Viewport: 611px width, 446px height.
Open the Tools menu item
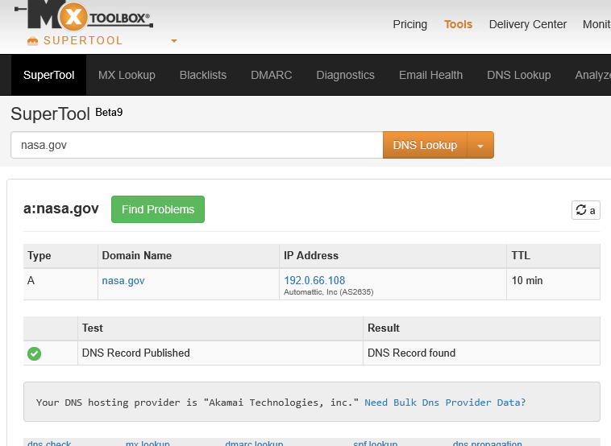coord(458,24)
